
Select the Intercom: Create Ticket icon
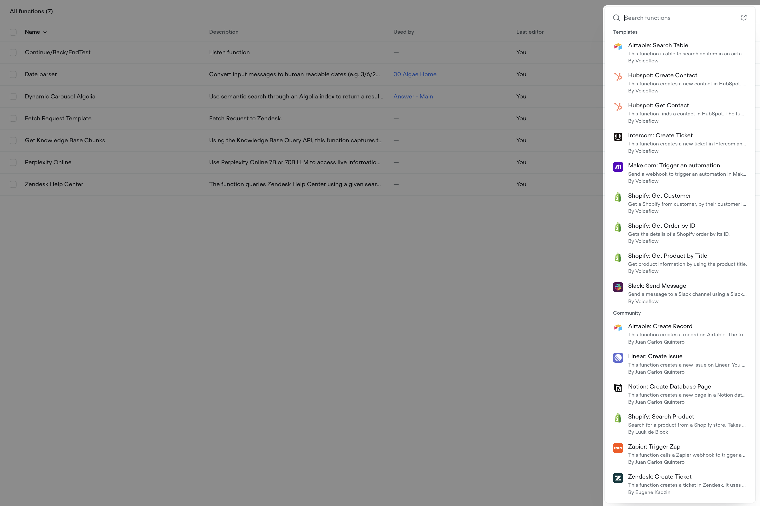pyautogui.click(x=618, y=137)
